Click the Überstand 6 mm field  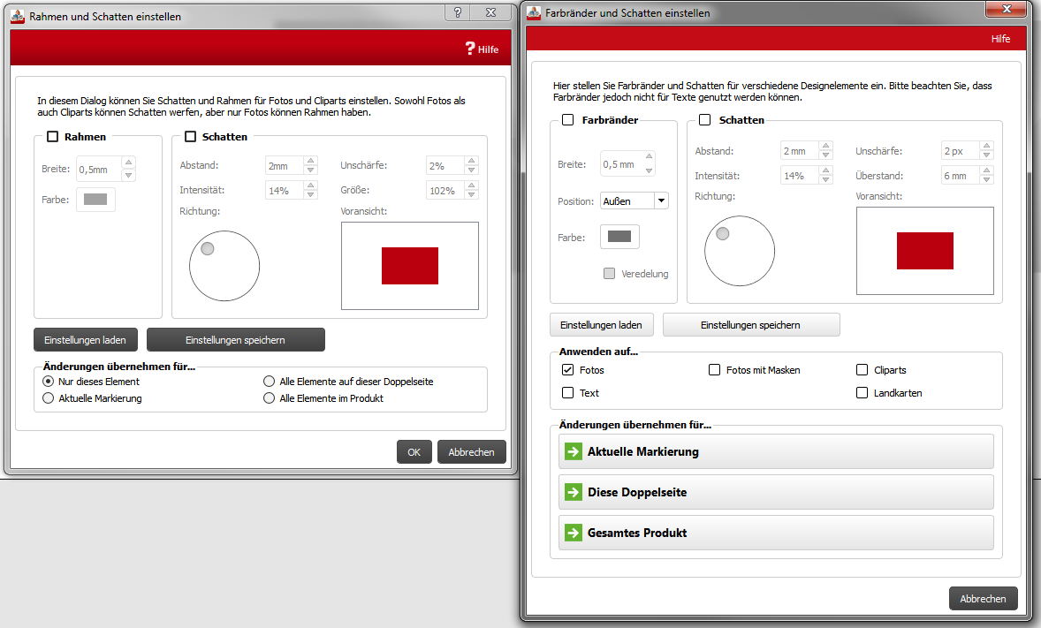[x=960, y=176]
